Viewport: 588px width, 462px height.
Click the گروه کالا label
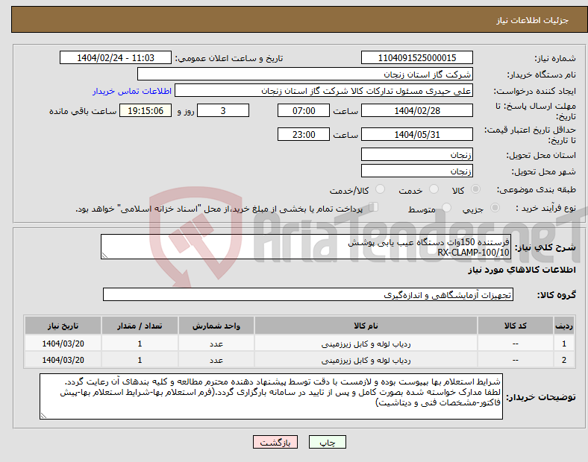click(557, 294)
